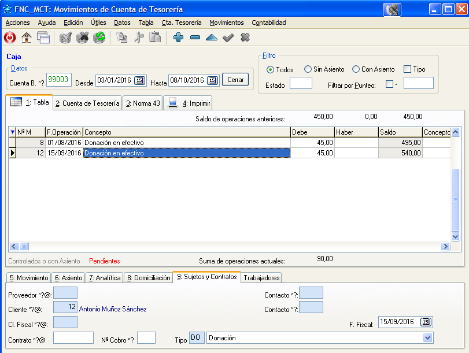Switch to 8: Domiciliación tab
This screenshot has width=469, height=353.
pos(149,278)
